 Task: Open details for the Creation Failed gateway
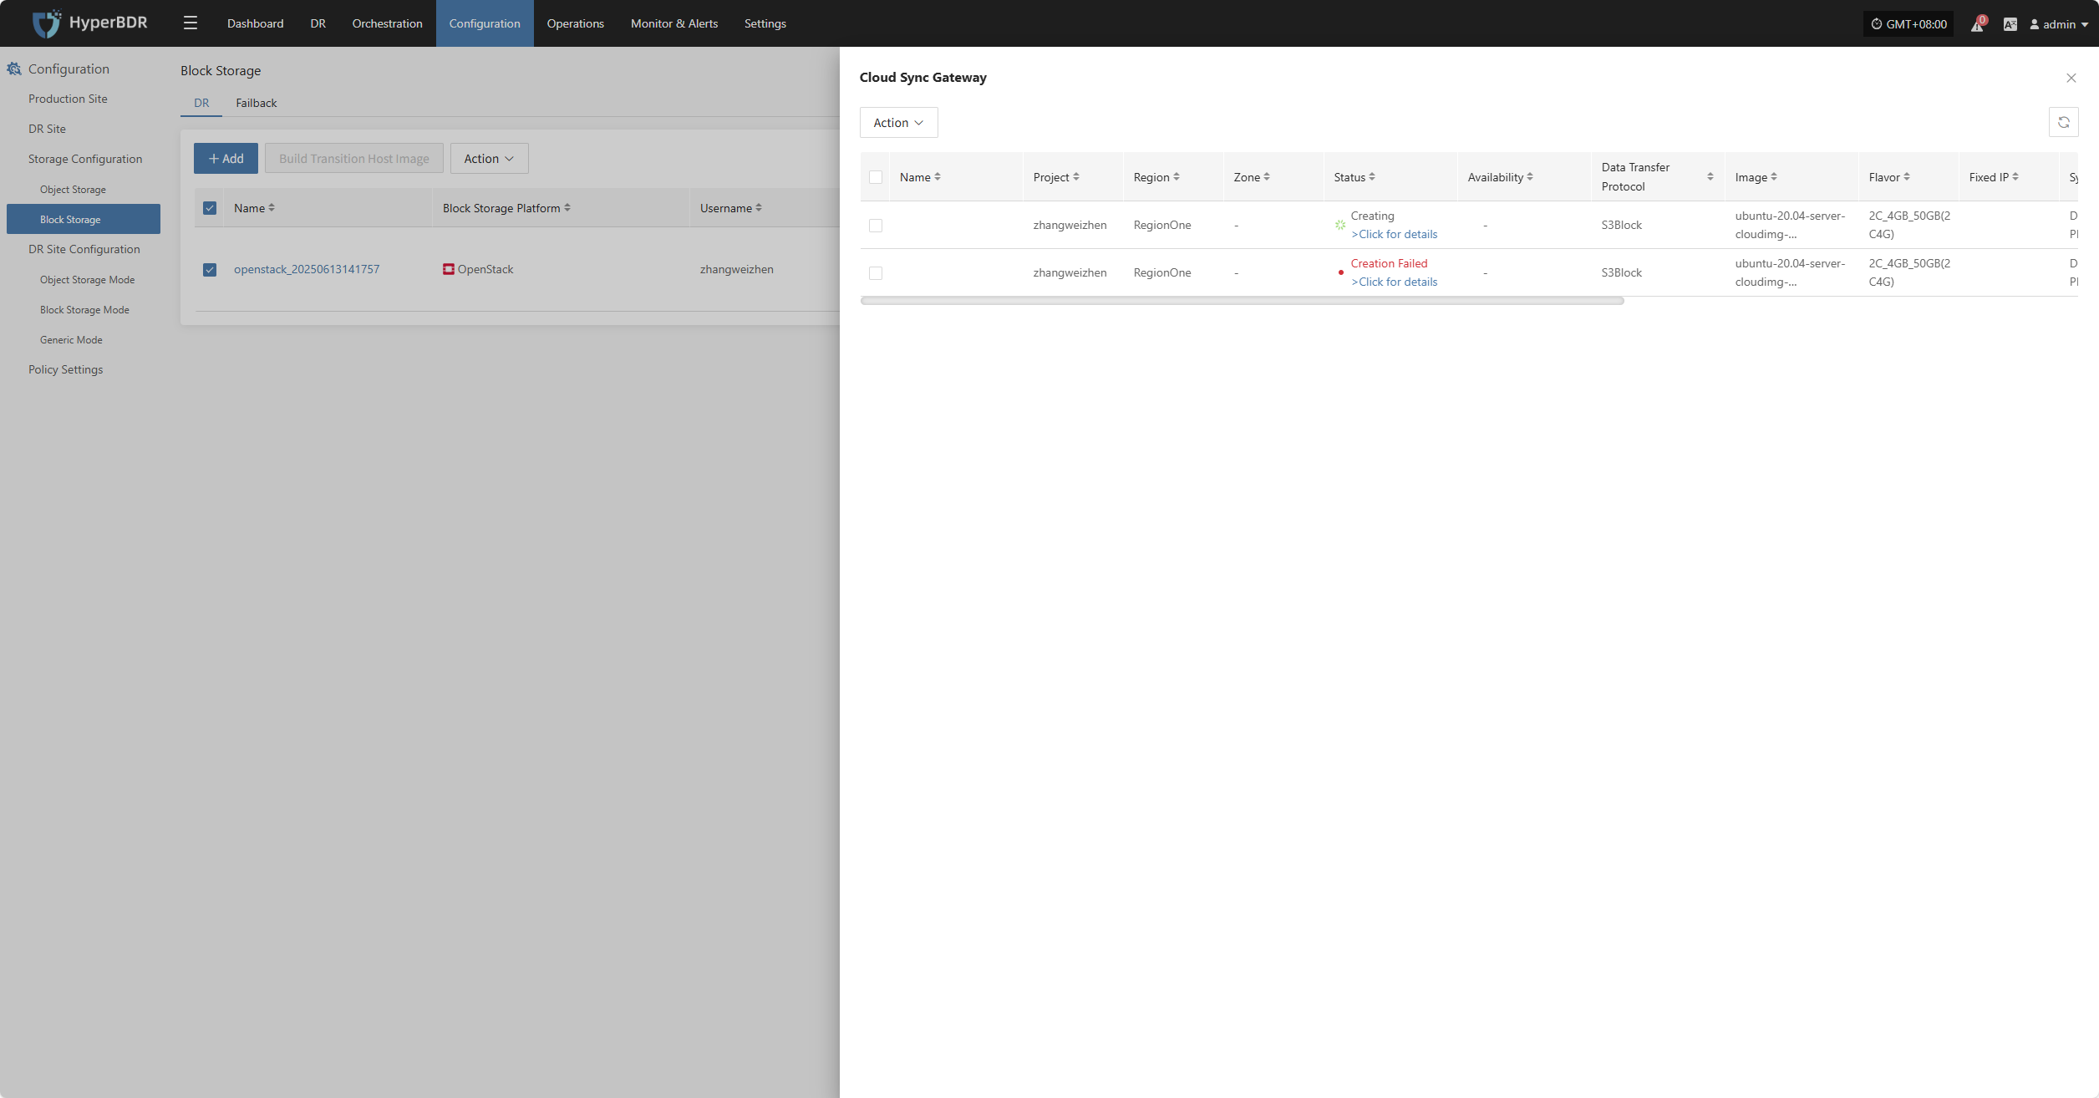1394,282
